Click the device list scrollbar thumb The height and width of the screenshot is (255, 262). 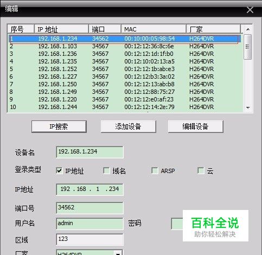point(248,47)
